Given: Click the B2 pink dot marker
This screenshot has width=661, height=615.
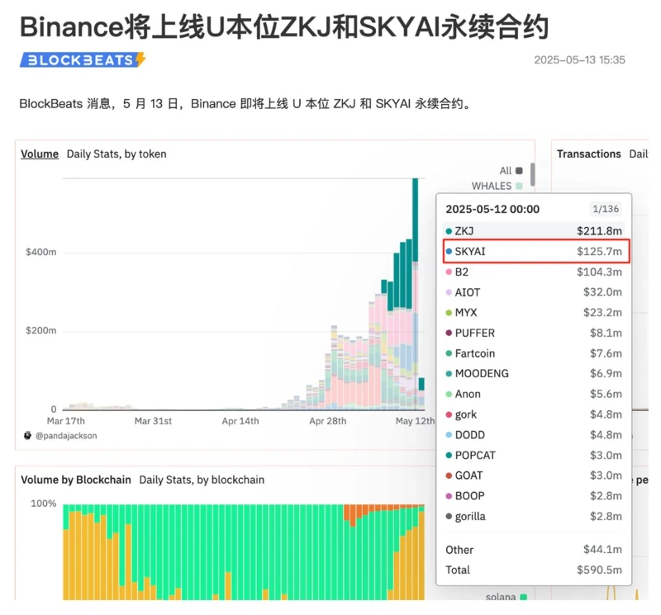Looking at the screenshot, I should 449,272.
